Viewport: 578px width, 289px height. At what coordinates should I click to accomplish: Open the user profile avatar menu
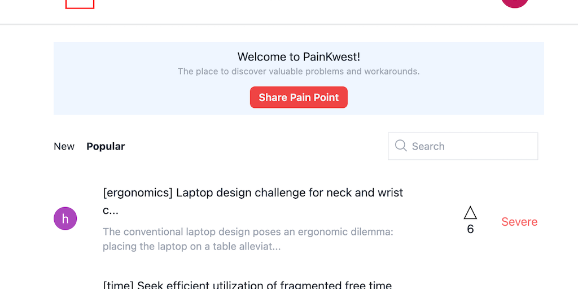click(515, 2)
